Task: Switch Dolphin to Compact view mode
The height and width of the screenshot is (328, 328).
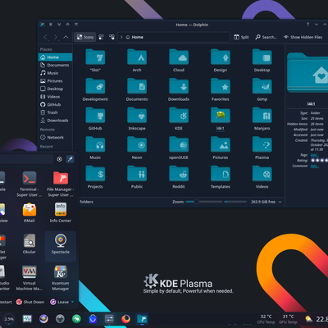Action: [101, 37]
